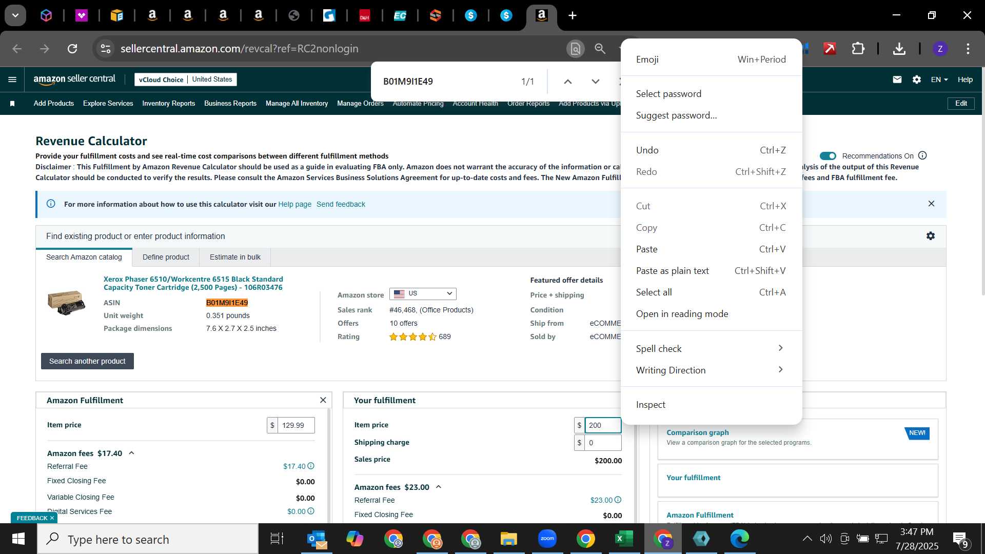Close the Amazon Fulfillment panel
Image resolution: width=985 pixels, height=554 pixels.
323,400
